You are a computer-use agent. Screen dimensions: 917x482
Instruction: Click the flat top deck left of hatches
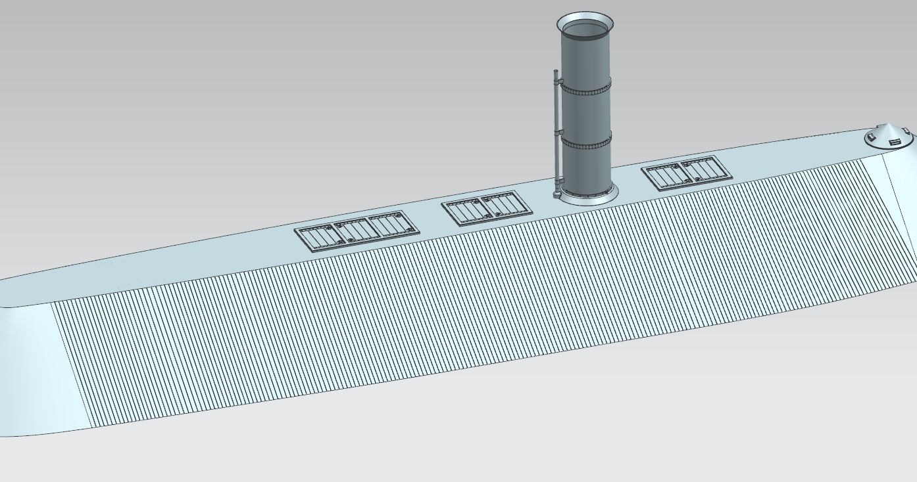(164, 269)
